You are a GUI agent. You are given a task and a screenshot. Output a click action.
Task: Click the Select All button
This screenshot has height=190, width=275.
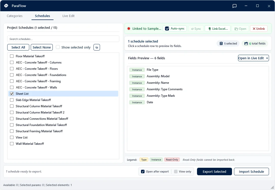(18, 47)
